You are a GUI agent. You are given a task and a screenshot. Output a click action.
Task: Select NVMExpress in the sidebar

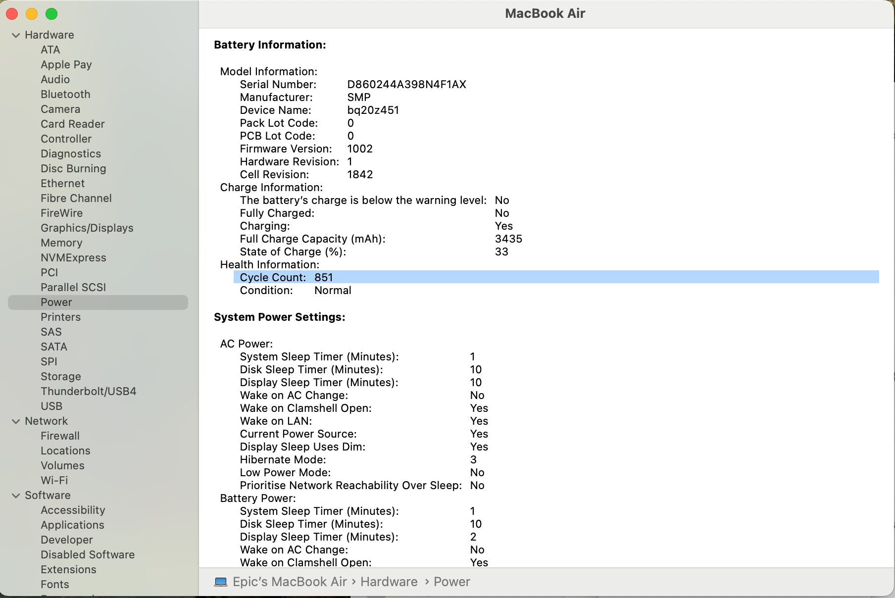[73, 258]
